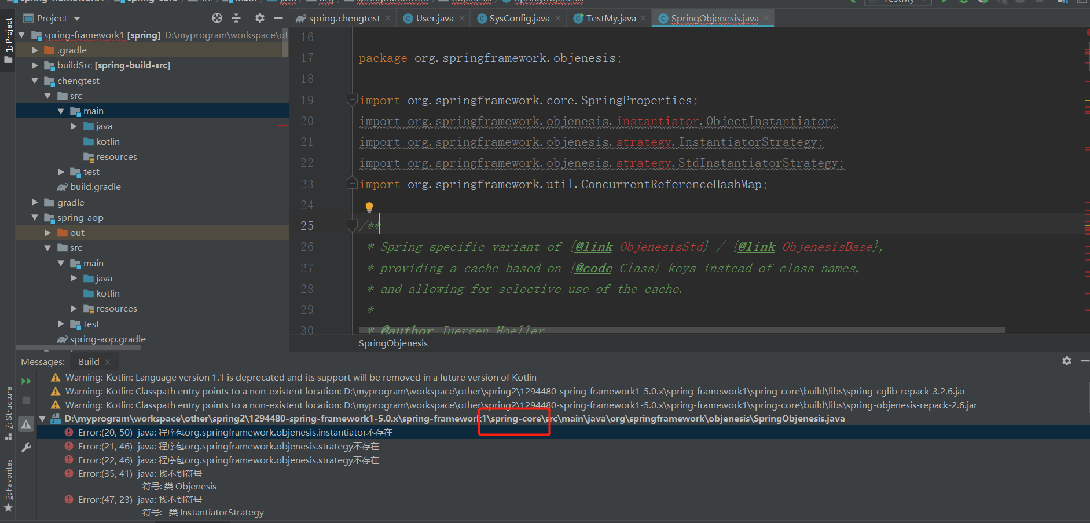The image size is (1090, 523).
Task: Close the Build tab in Messages
Action: (x=108, y=361)
